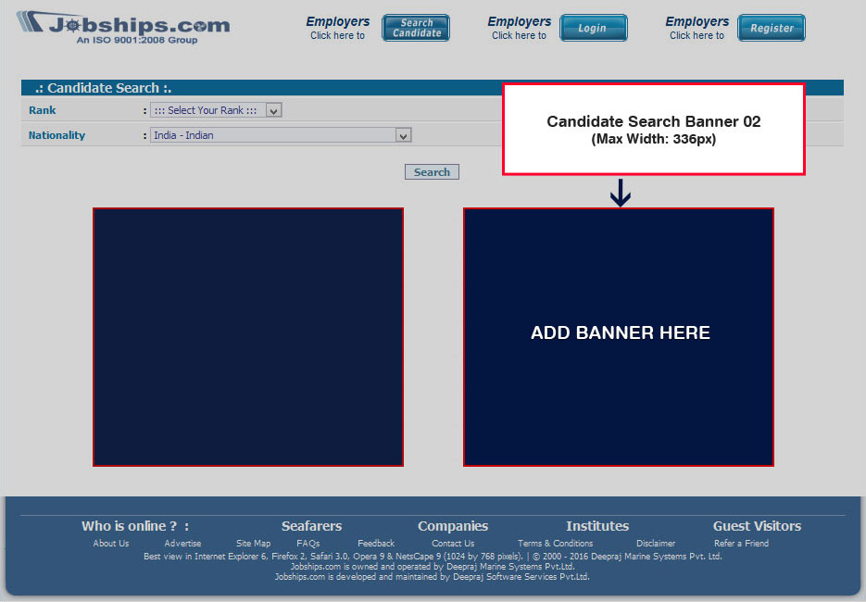
Task: Click the Refer a Friend link
Action: tap(741, 544)
